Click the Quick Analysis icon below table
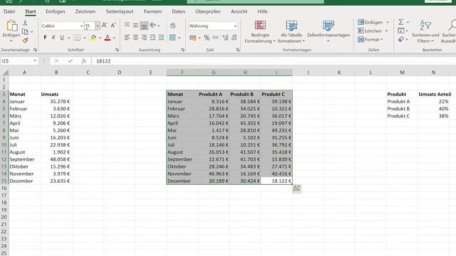The height and width of the screenshot is (256, 456). click(x=296, y=188)
